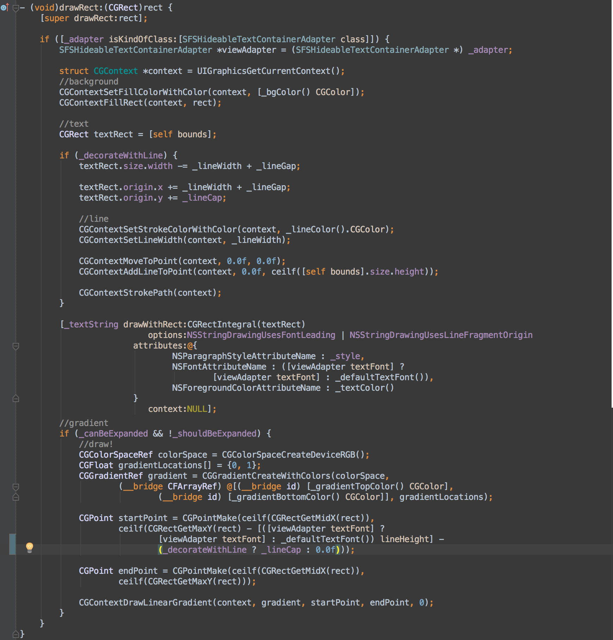This screenshot has height=640, width=613.
Task: Click endPoint in the CGPoint declaration
Action: [138, 571]
